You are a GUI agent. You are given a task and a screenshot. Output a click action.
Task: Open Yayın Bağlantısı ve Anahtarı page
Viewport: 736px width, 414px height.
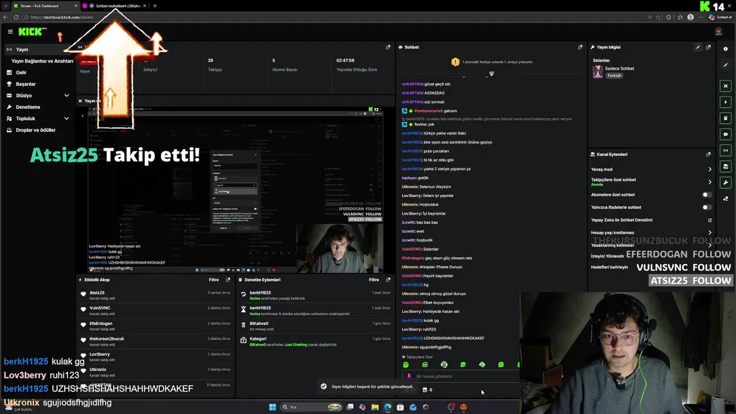point(42,61)
